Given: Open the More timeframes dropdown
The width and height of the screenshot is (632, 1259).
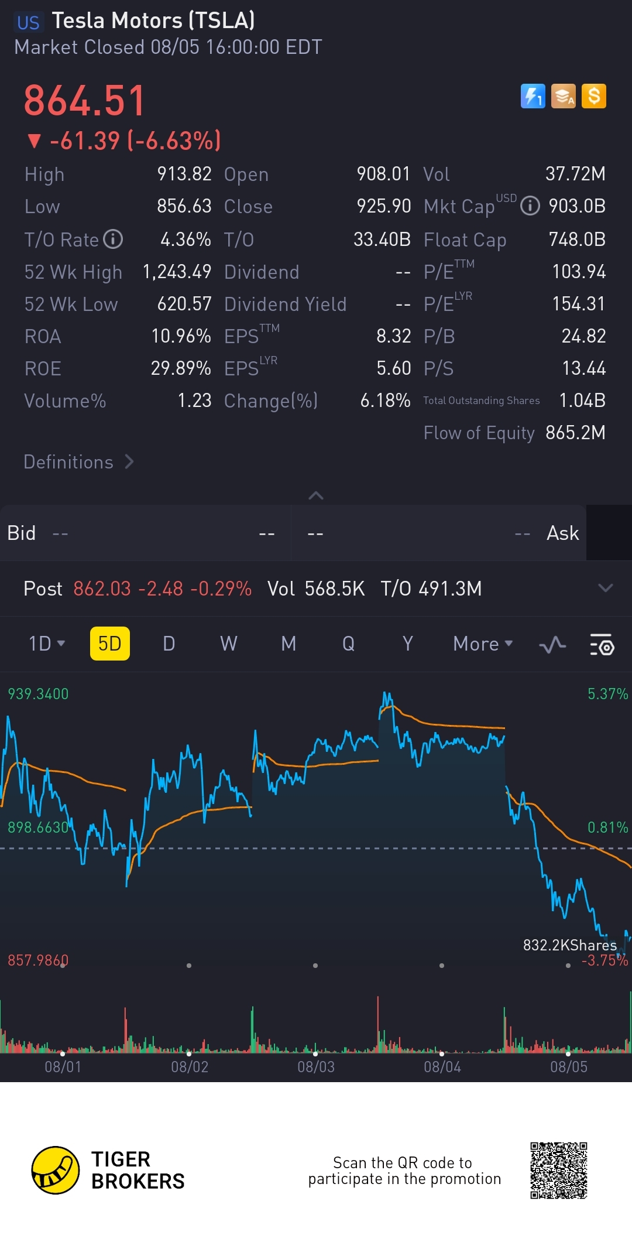Looking at the screenshot, I should (x=483, y=644).
